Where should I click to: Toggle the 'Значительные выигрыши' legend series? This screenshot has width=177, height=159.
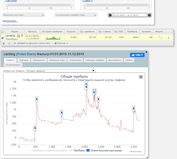104,150
